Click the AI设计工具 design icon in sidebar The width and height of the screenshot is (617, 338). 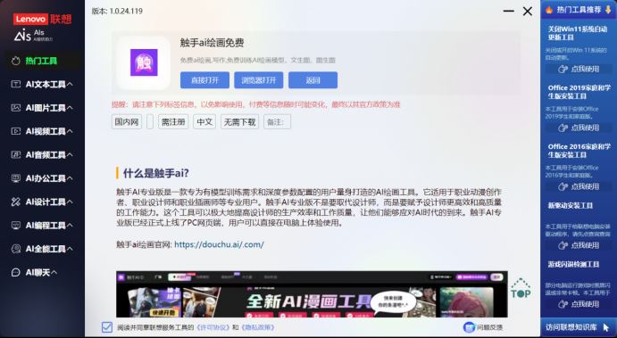(16, 202)
